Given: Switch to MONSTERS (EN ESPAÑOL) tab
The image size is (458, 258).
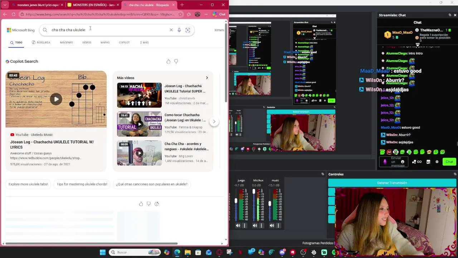Looking at the screenshot, I should point(92,5).
